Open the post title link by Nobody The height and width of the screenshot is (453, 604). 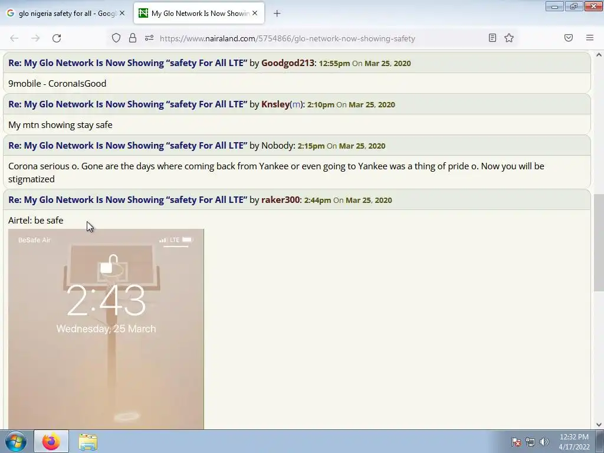127,145
